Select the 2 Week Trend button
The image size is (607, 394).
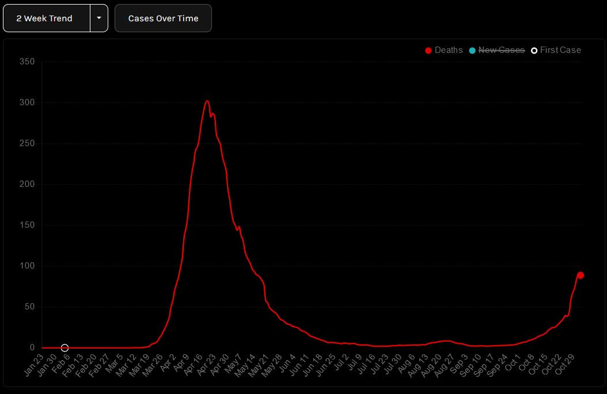47,18
